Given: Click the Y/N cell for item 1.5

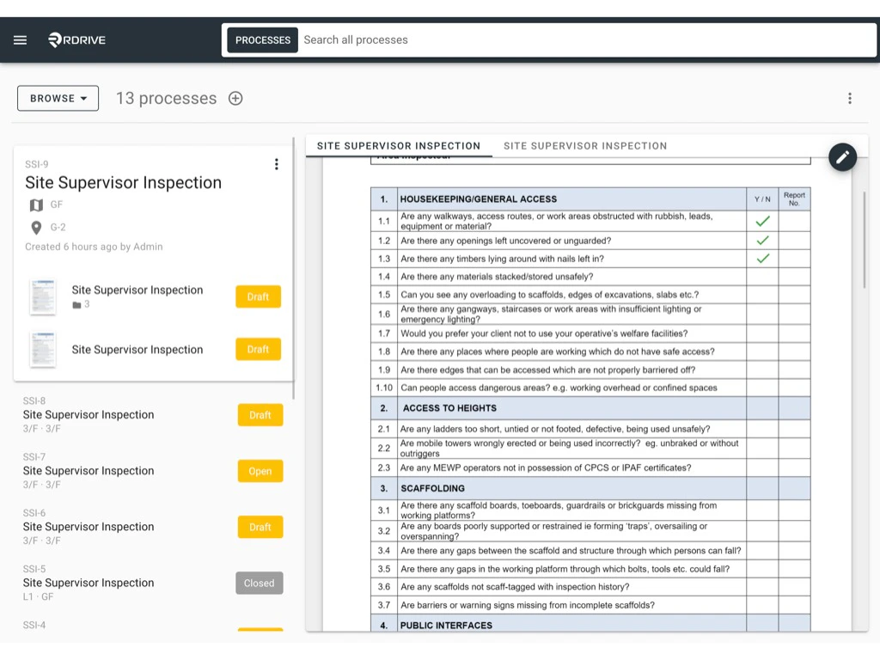Looking at the screenshot, I should 762,295.
